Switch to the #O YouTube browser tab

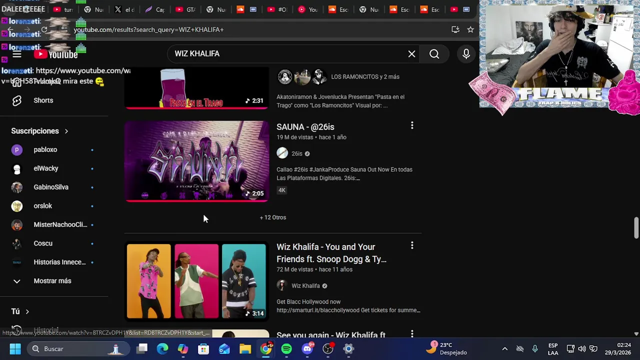(277, 9)
